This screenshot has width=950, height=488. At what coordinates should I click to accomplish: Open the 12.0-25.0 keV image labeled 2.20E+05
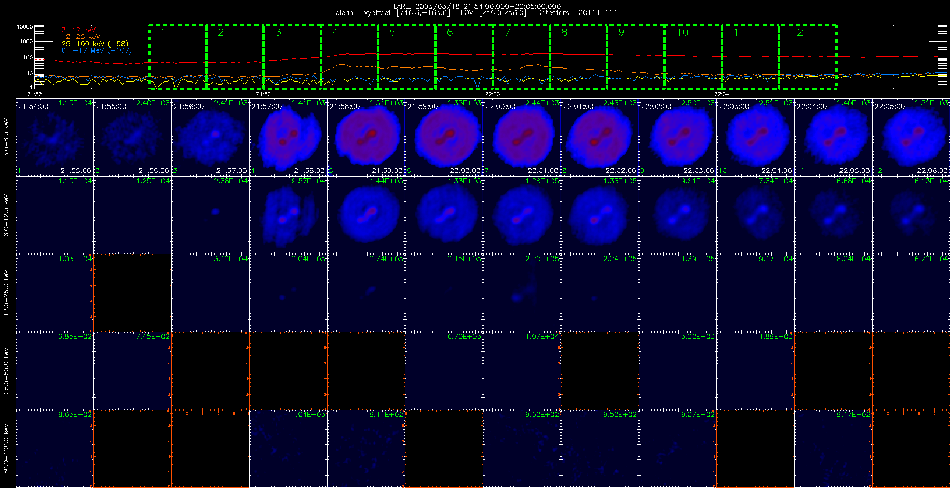522,292
